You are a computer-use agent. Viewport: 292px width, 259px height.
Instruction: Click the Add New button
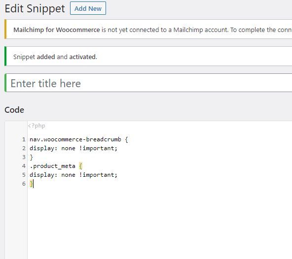[88, 8]
